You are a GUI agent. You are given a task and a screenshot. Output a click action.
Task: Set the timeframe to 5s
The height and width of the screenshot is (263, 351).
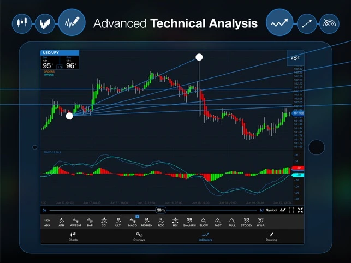44,210
